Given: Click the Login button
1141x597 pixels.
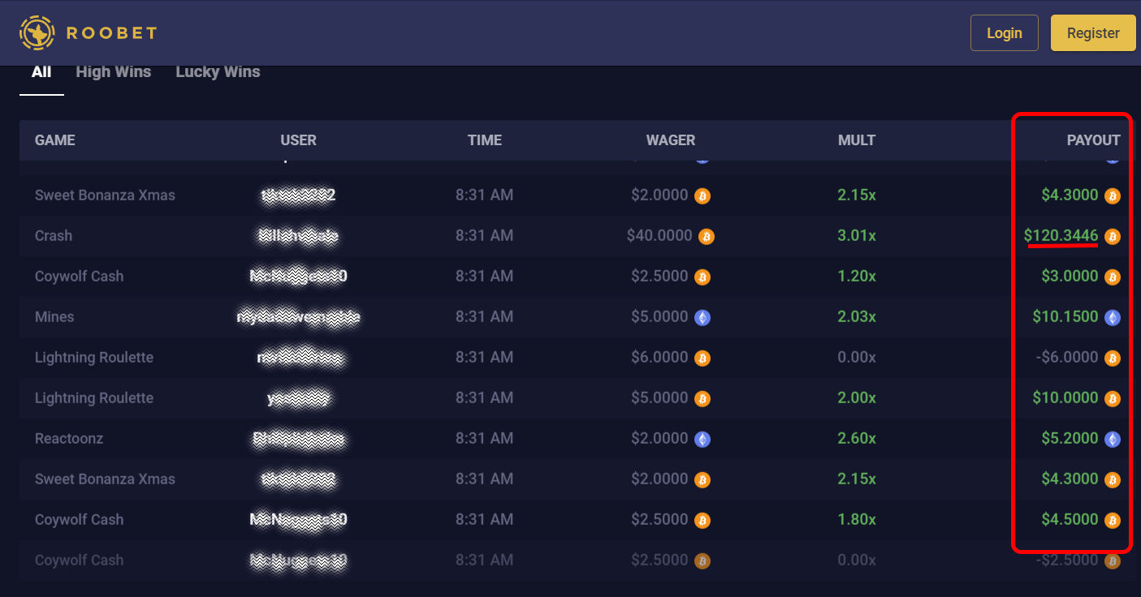Looking at the screenshot, I should pos(1005,33).
